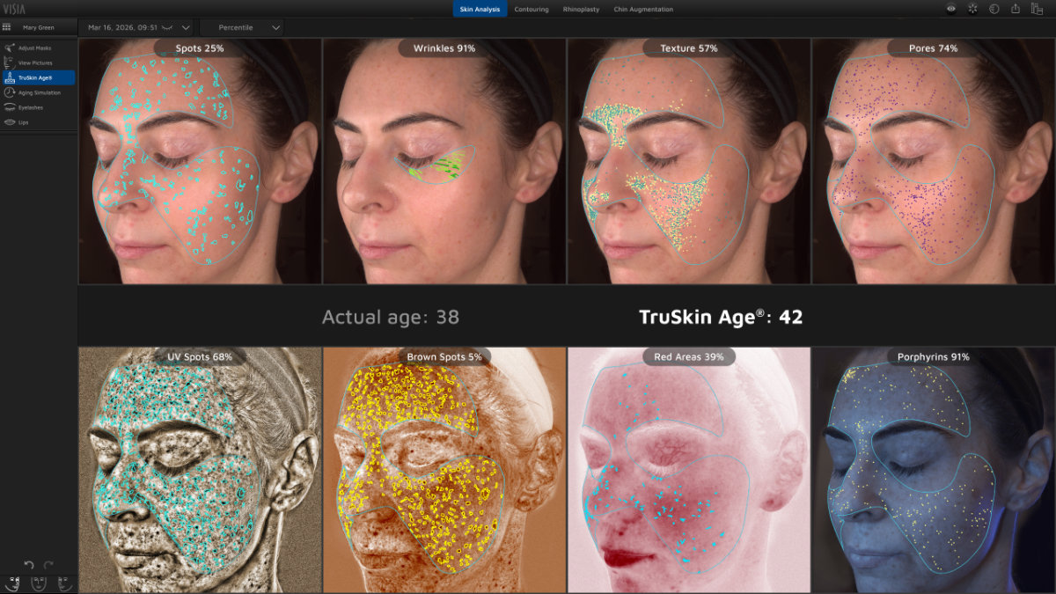Click the redo arrow icon
The width and height of the screenshot is (1056, 594).
[x=48, y=565]
